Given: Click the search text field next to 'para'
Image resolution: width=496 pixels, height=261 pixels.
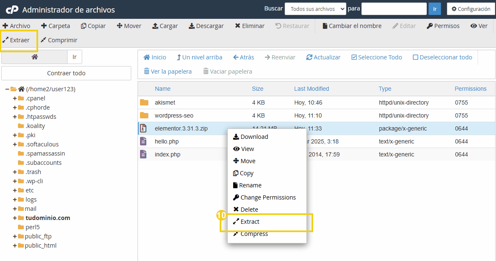Looking at the screenshot, I should [x=394, y=9].
